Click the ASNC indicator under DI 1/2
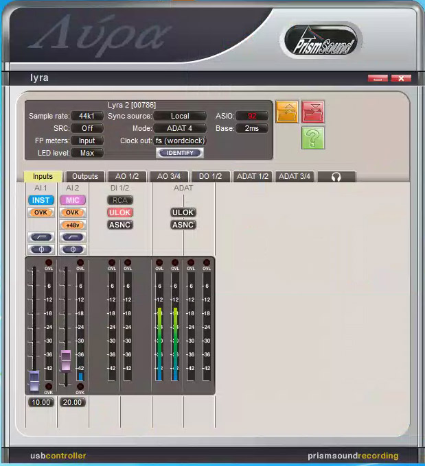This screenshot has height=466, width=425. pos(120,225)
